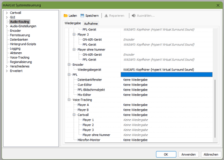Click Keine Wiedergabe value for PFL-Bildschirmobjekt
Viewport: 224px width, 160px height.
pos(135,90)
